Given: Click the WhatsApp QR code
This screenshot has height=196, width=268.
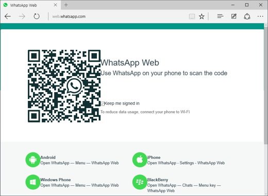Looking at the screenshot, I should pyautogui.click(x=64, y=86).
